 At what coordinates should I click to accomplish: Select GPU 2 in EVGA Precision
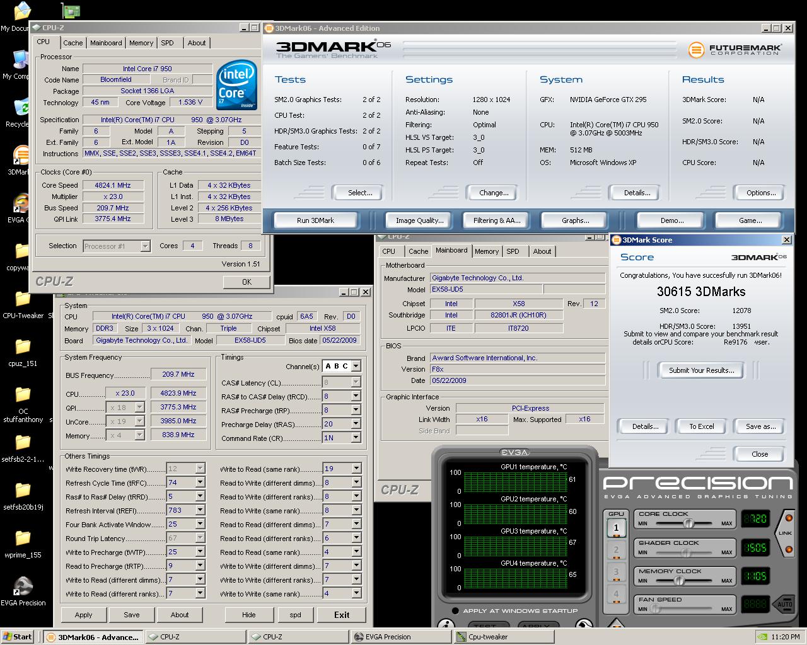point(616,550)
